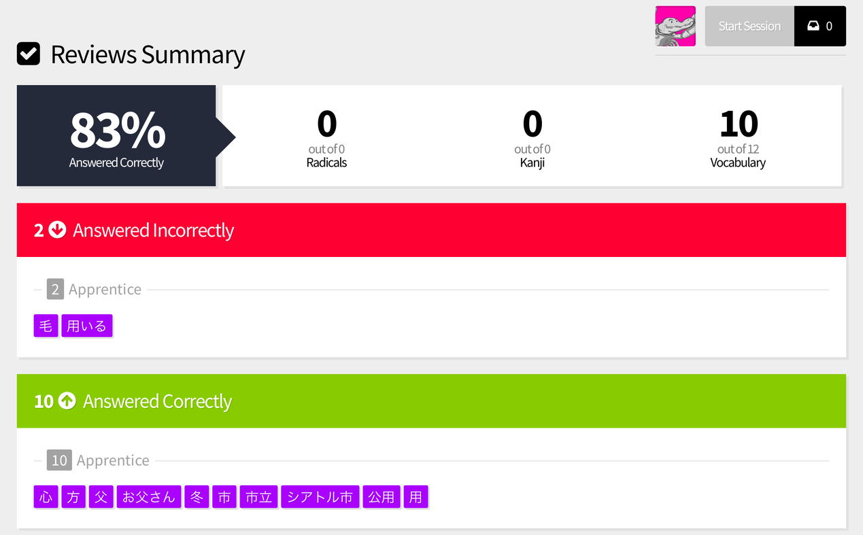863x535 pixels.
Task: Click the down arrow in Answered Incorrectly header
Action: tap(57, 230)
